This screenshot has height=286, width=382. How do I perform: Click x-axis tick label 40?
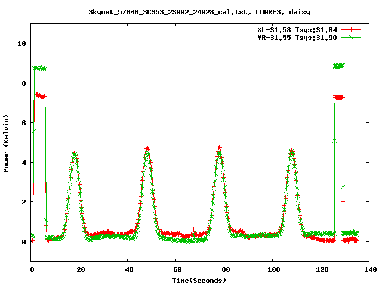[x=129, y=269]
